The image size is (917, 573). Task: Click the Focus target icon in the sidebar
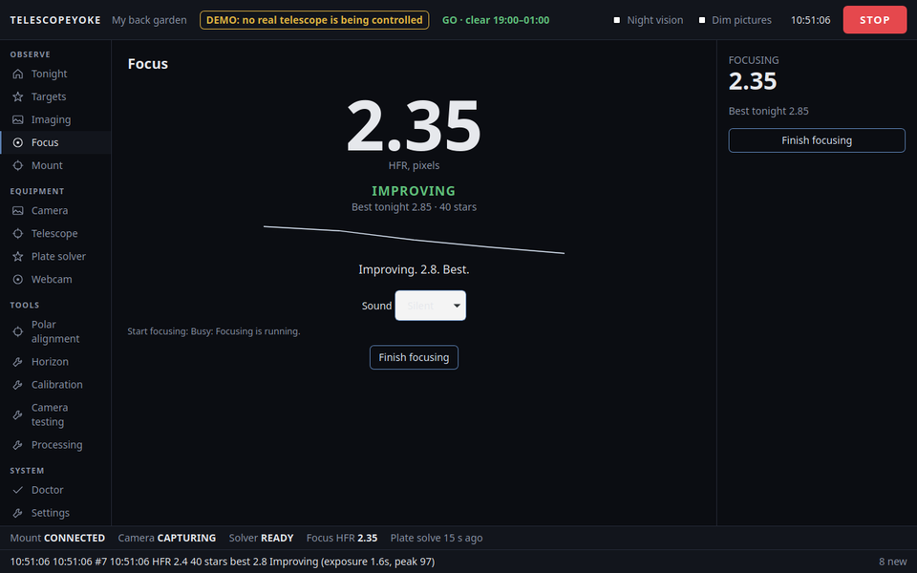tap(18, 142)
